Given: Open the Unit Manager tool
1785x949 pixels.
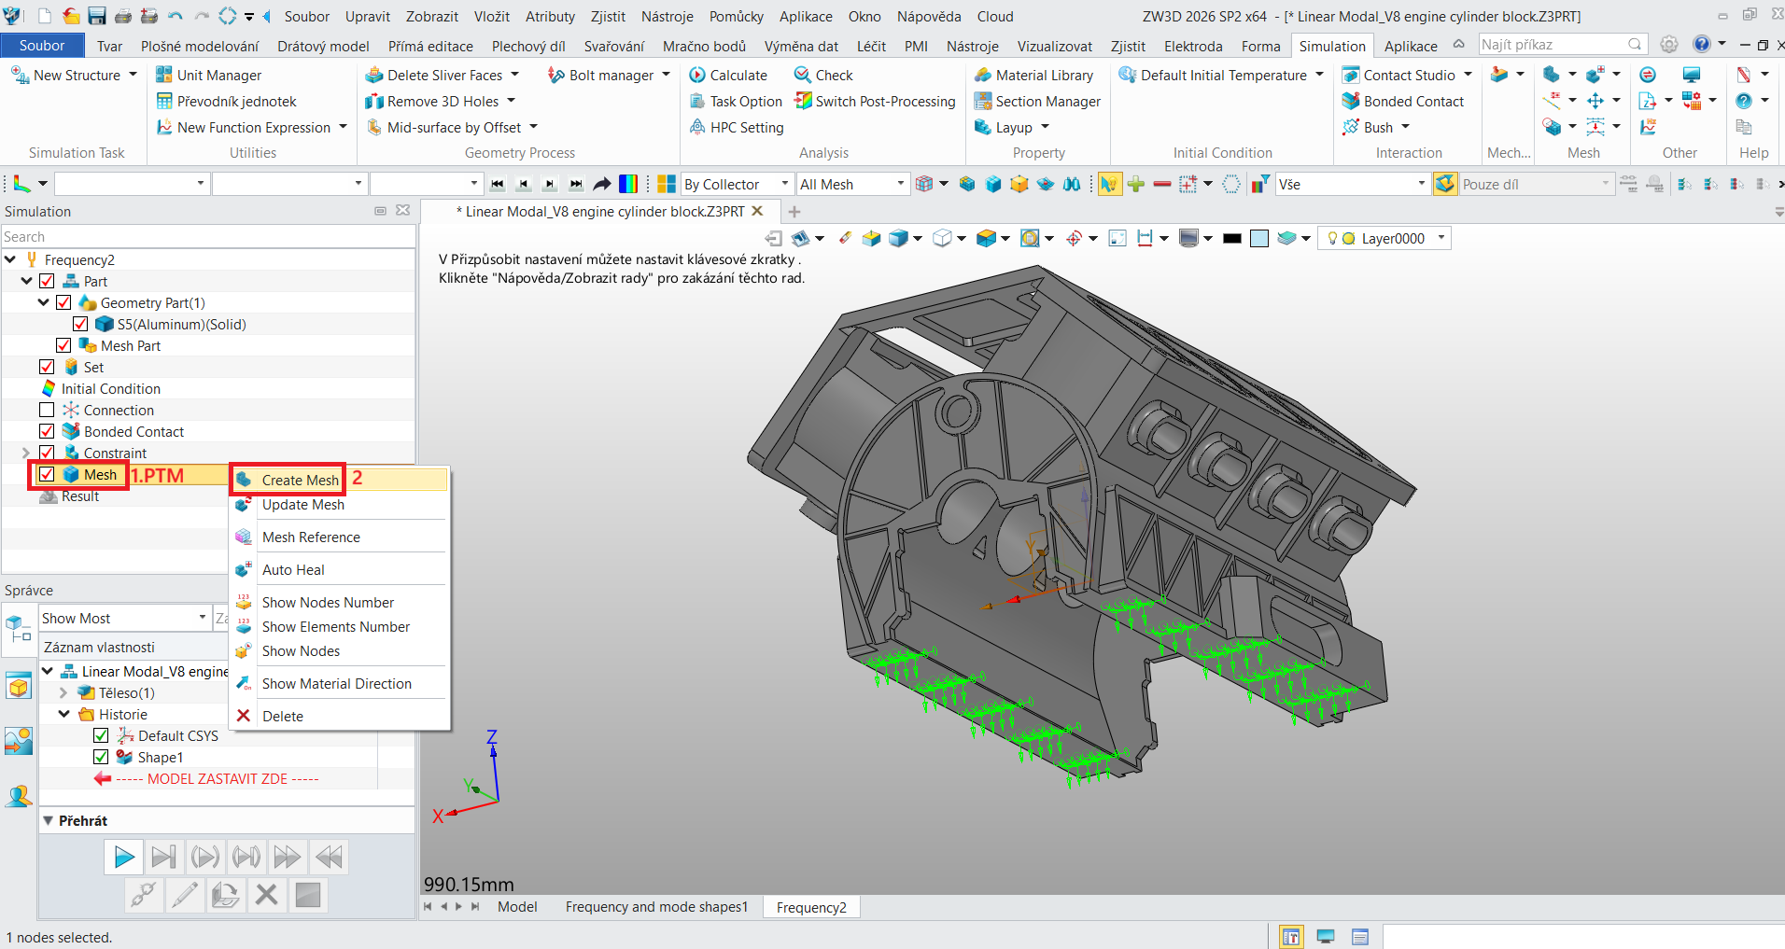Looking at the screenshot, I should point(208,75).
